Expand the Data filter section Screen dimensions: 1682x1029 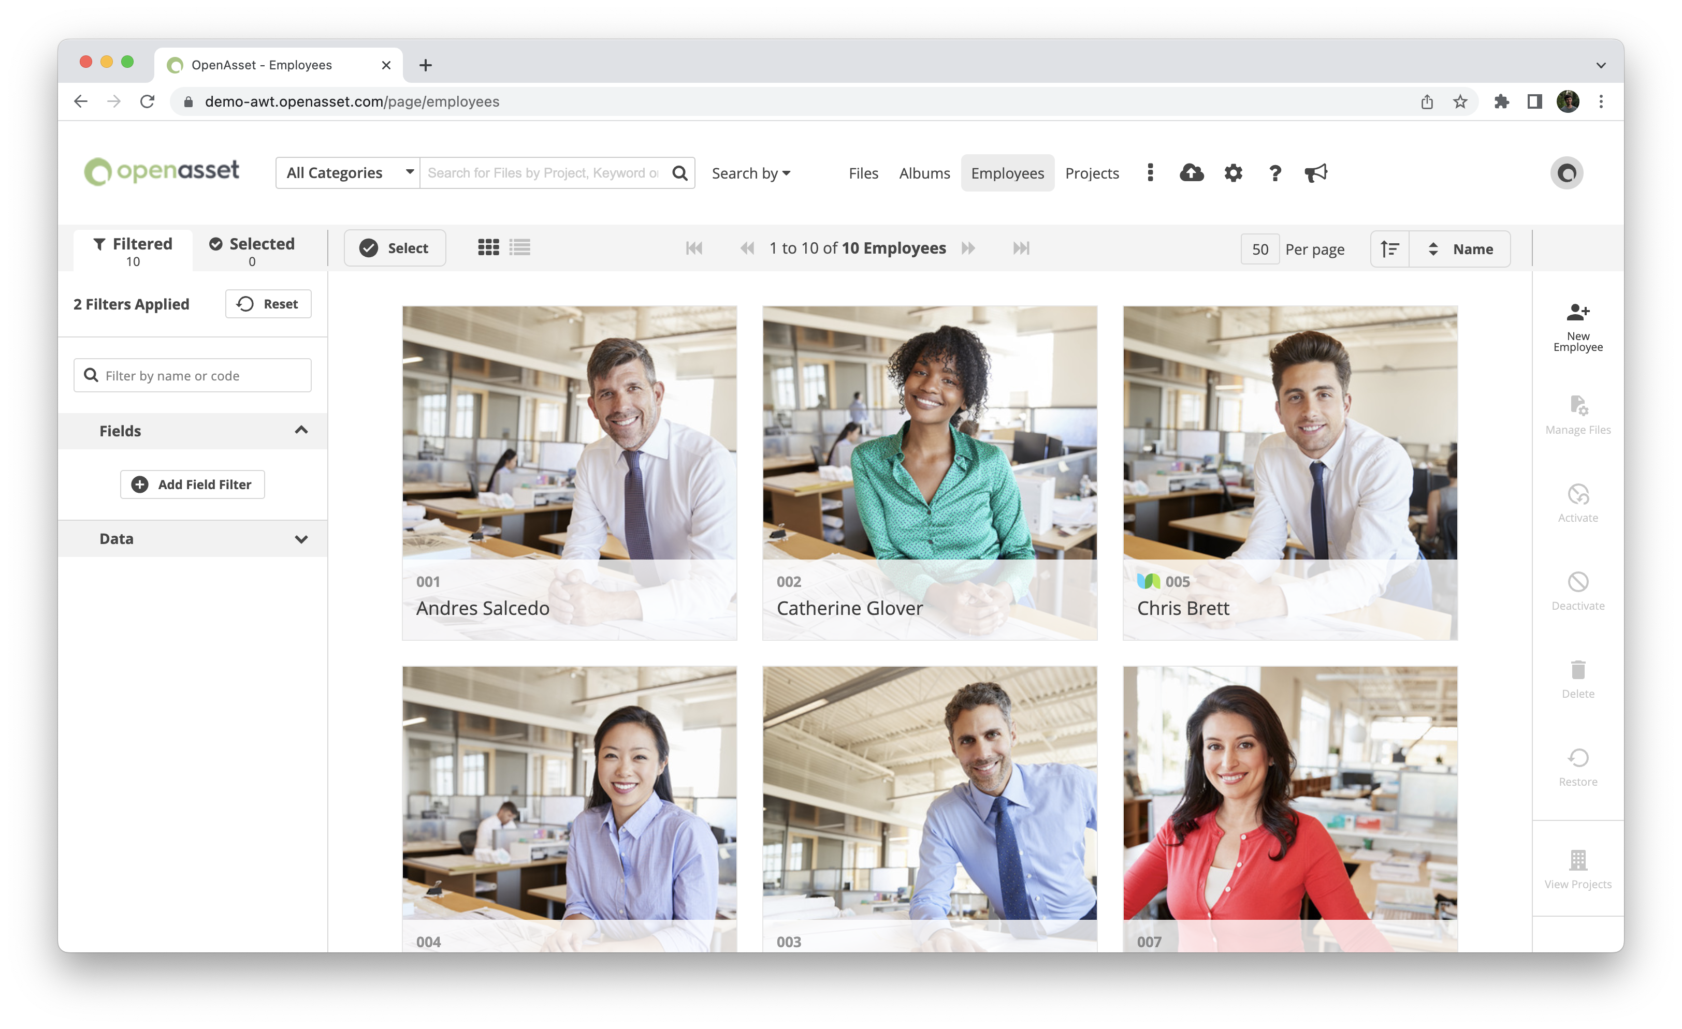pos(193,539)
